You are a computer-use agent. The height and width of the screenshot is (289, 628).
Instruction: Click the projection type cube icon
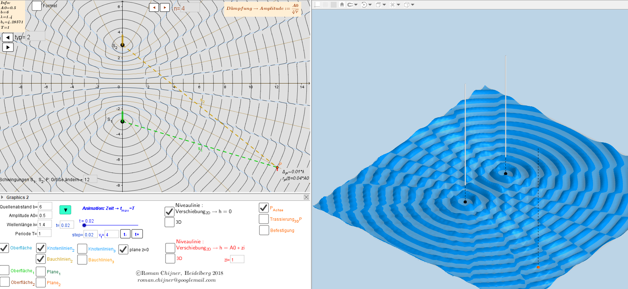(x=407, y=4)
